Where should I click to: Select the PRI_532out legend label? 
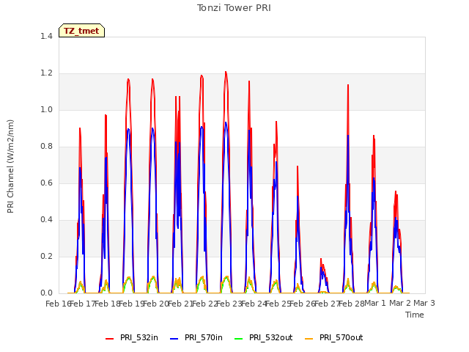pyautogui.click(x=270, y=337)
